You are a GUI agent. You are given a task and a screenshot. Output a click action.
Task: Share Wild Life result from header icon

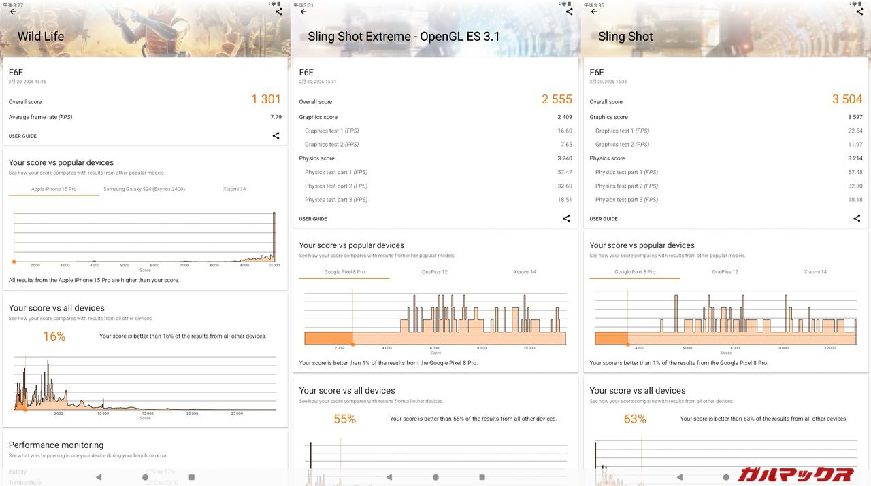point(278,12)
